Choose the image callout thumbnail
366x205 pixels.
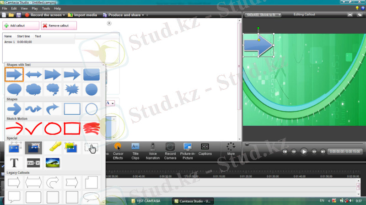point(53,163)
